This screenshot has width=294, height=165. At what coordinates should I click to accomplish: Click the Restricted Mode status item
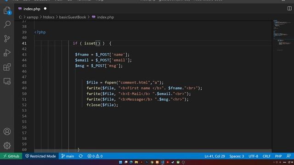coord(40,156)
